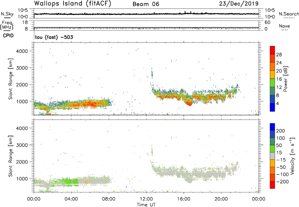
Task: Click the 'N.Sky' legend label
Action: 7,14
